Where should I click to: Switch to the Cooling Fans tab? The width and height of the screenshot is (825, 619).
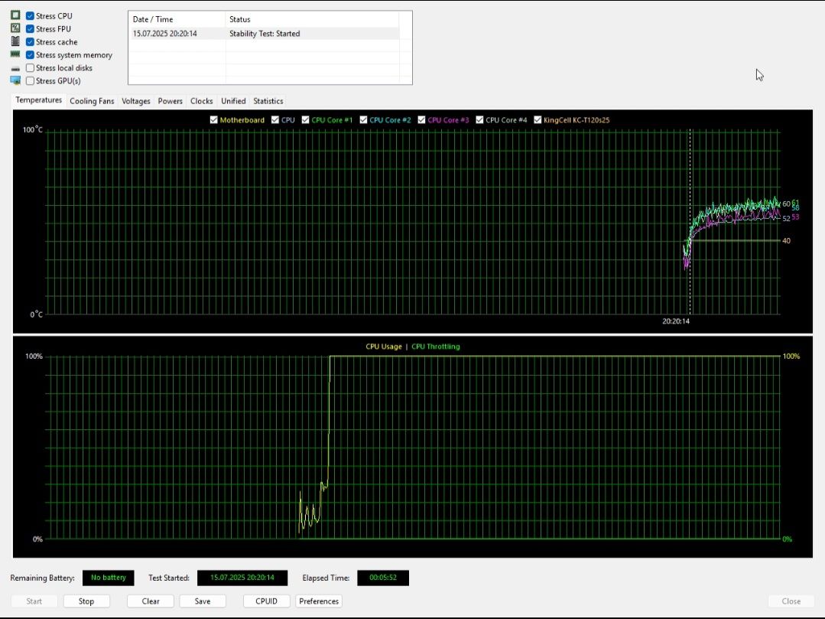pyautogui.click(x=92, y=101)
